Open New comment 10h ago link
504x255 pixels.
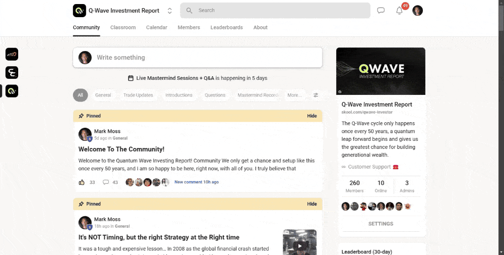pyautogui.click(x=197, y=182)
